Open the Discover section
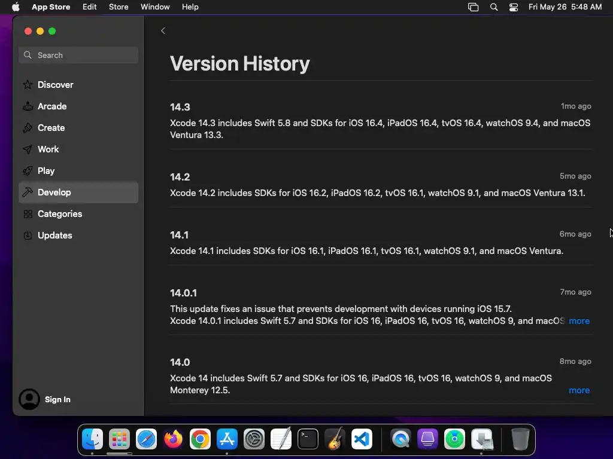Viewport: 613px width, 459px height. pos(78,85)
